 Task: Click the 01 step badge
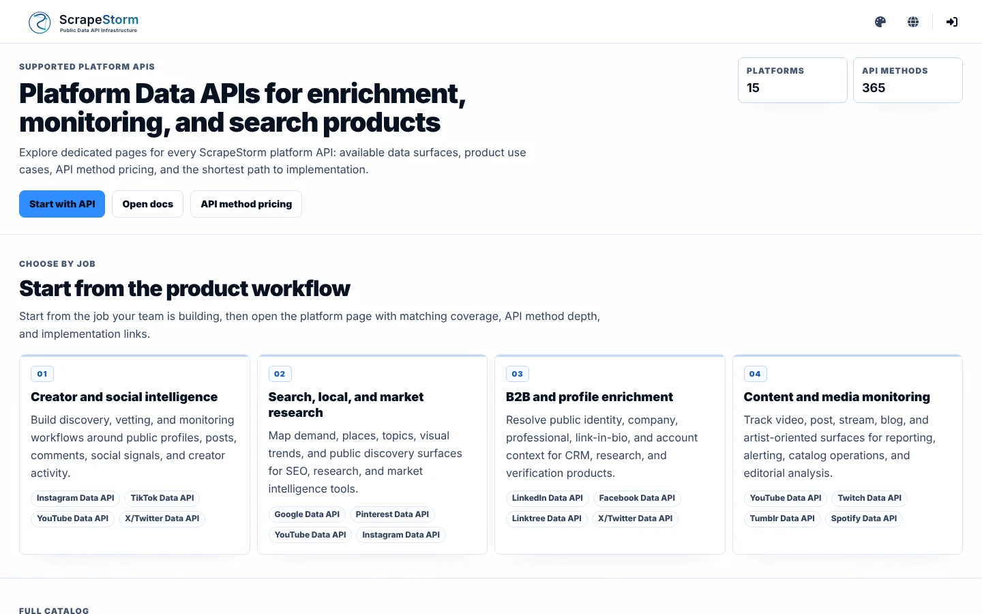(42, 374)
